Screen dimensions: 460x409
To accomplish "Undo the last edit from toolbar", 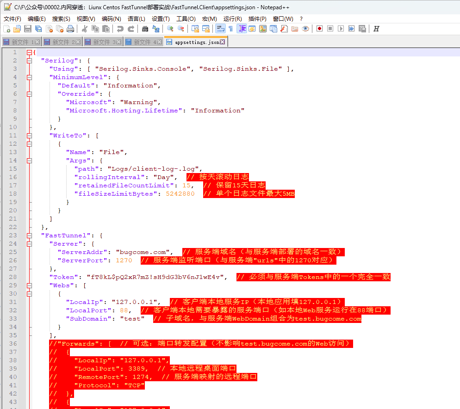I will click(120, 29).
